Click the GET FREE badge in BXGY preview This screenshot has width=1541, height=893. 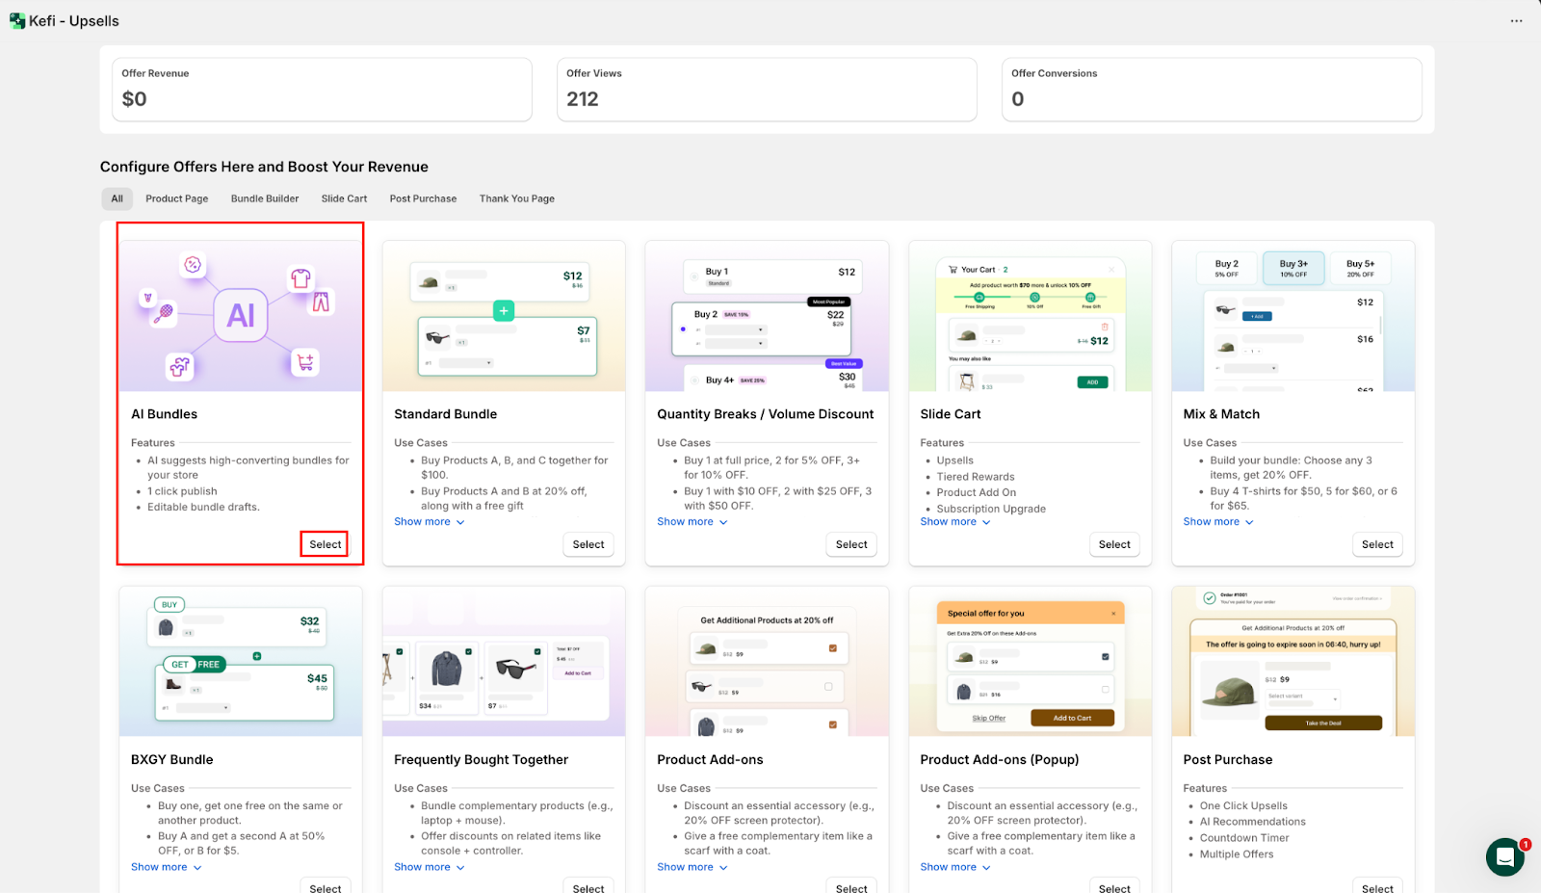click(193, 665)
